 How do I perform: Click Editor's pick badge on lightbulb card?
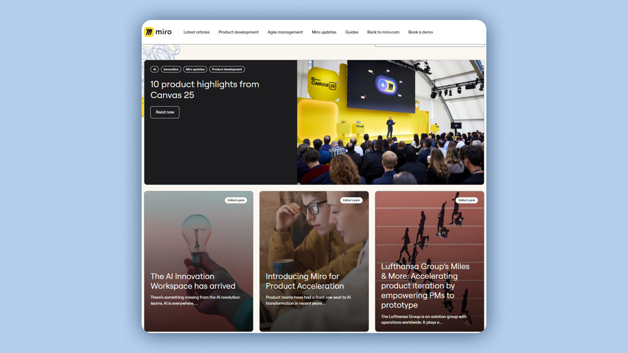click(x=236, y=200)
